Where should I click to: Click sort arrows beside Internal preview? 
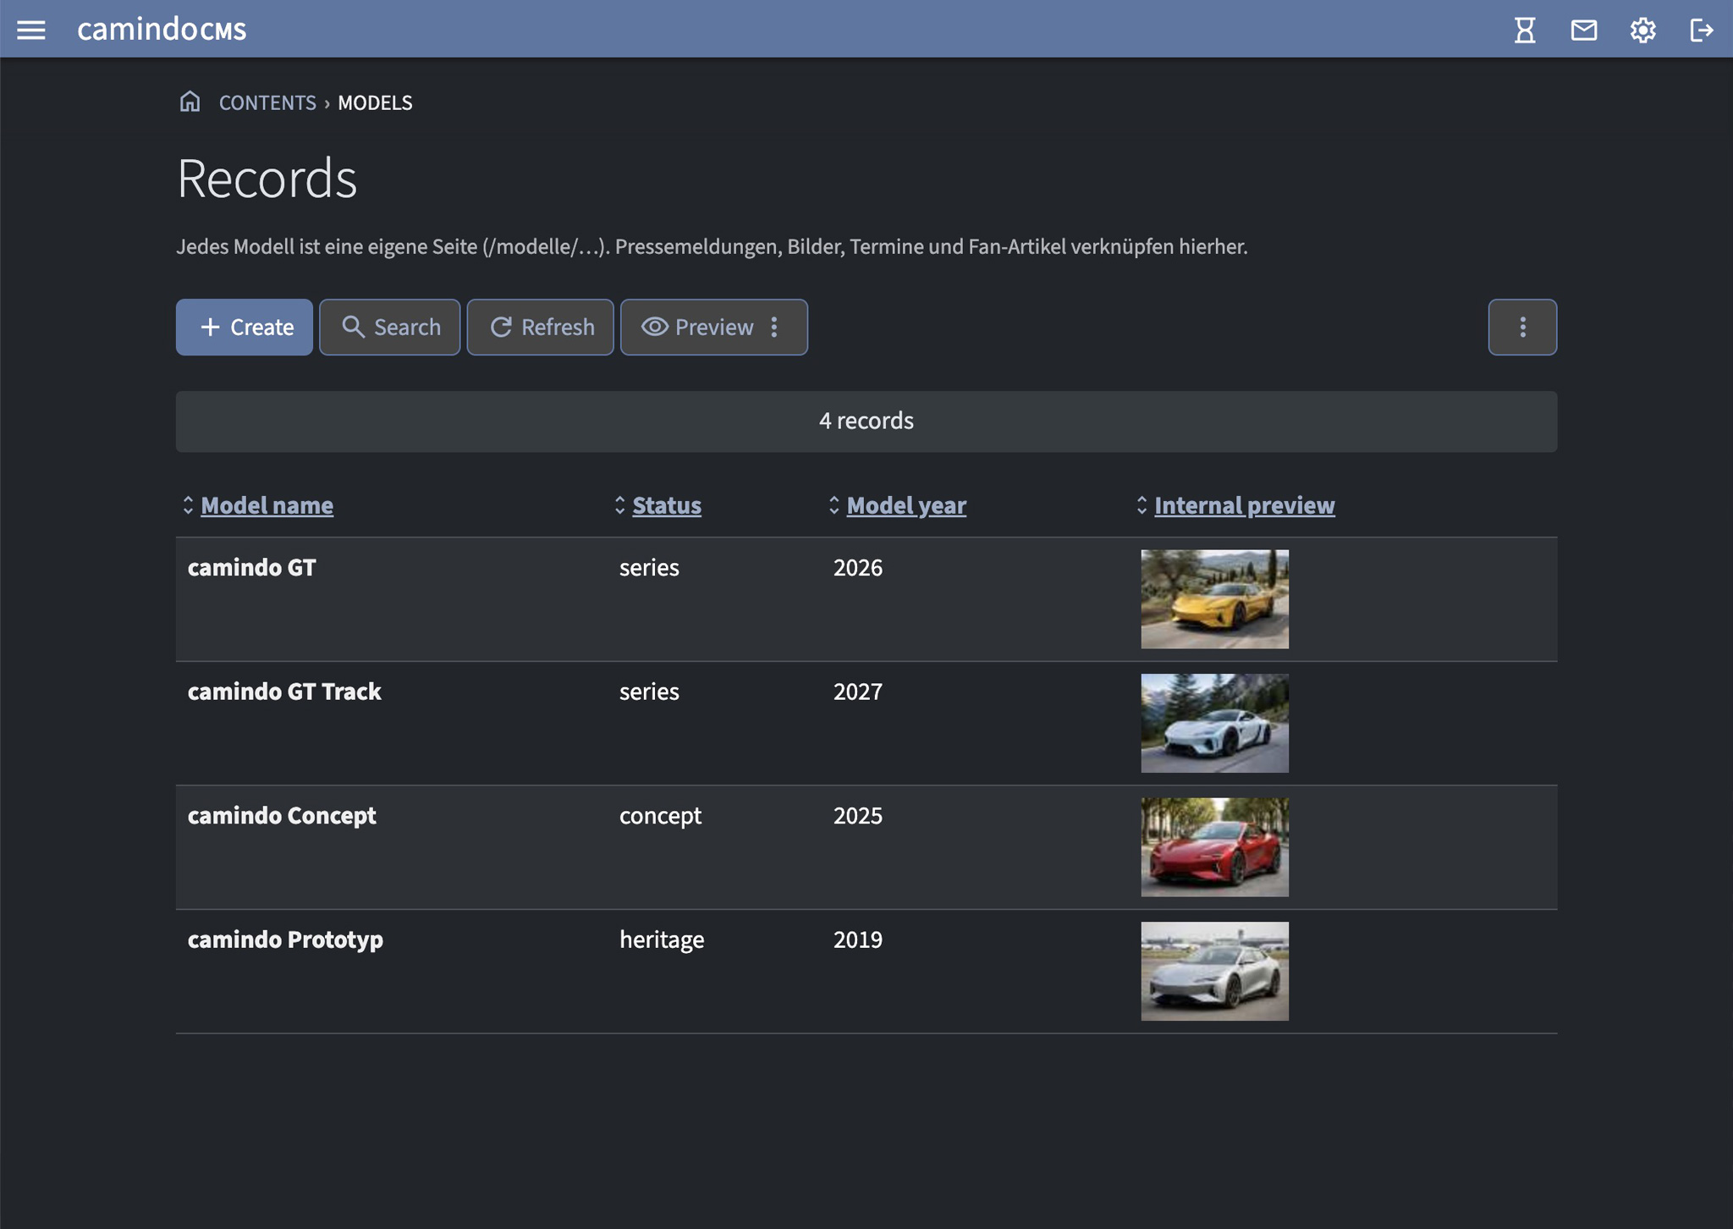pyautogui.click(x=1142, y=505)
